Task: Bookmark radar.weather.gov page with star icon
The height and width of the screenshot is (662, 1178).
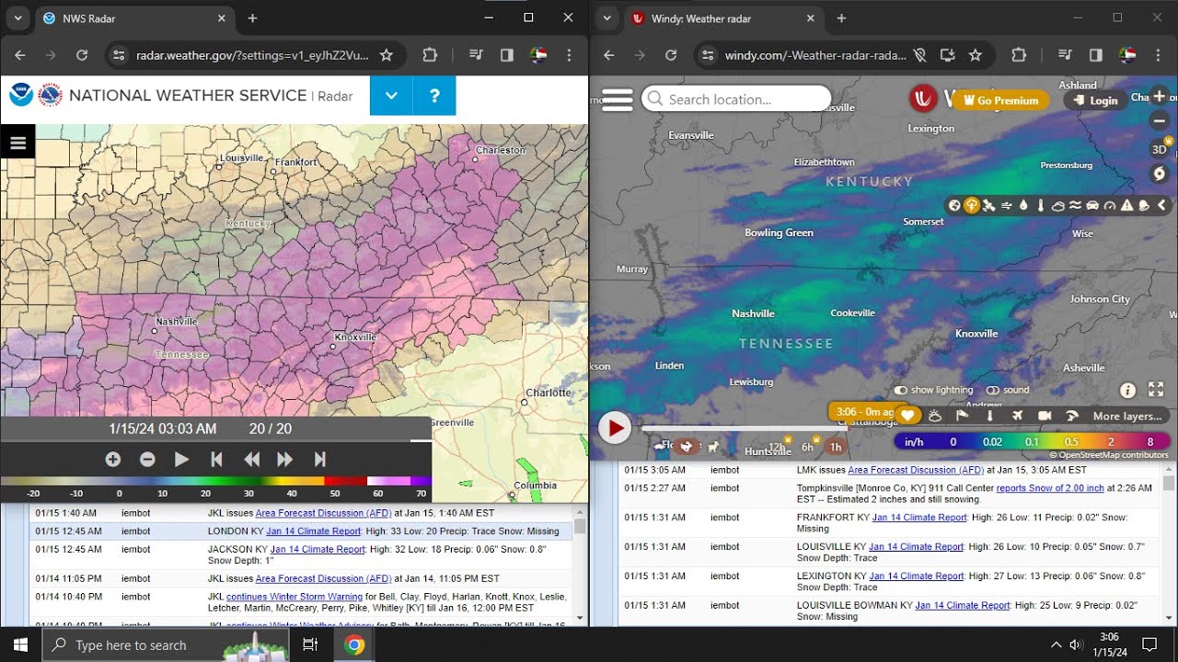Action: point(387,55)
